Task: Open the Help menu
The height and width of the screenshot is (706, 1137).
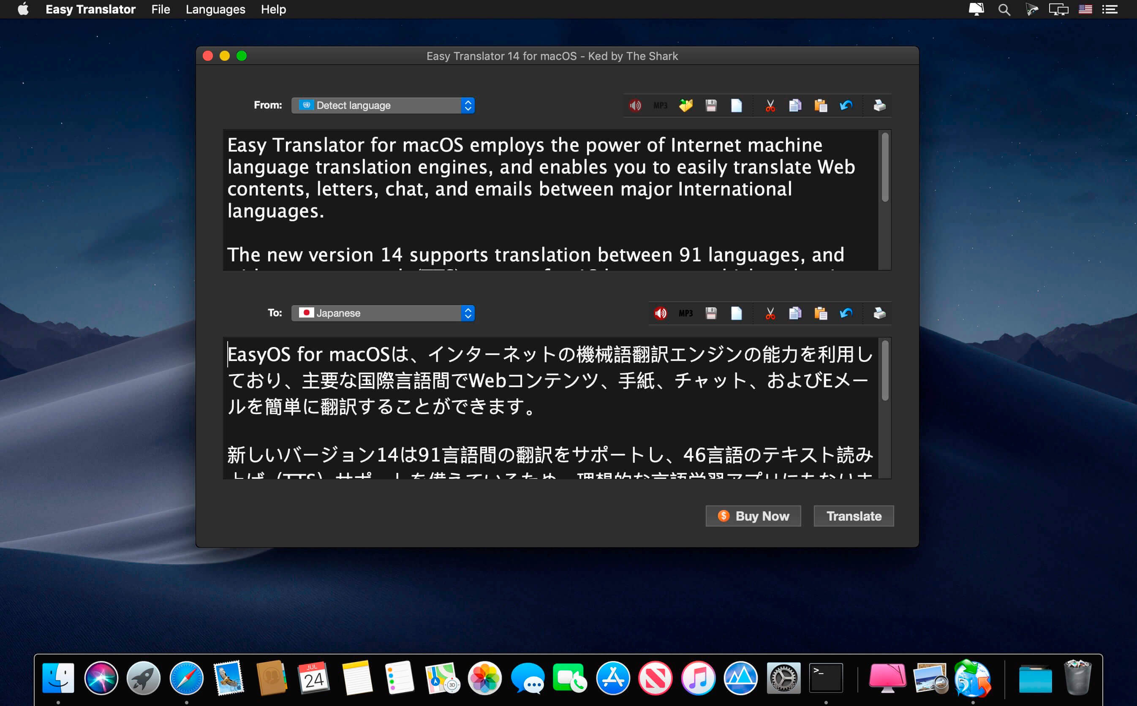Action: (x=273, y=9)
